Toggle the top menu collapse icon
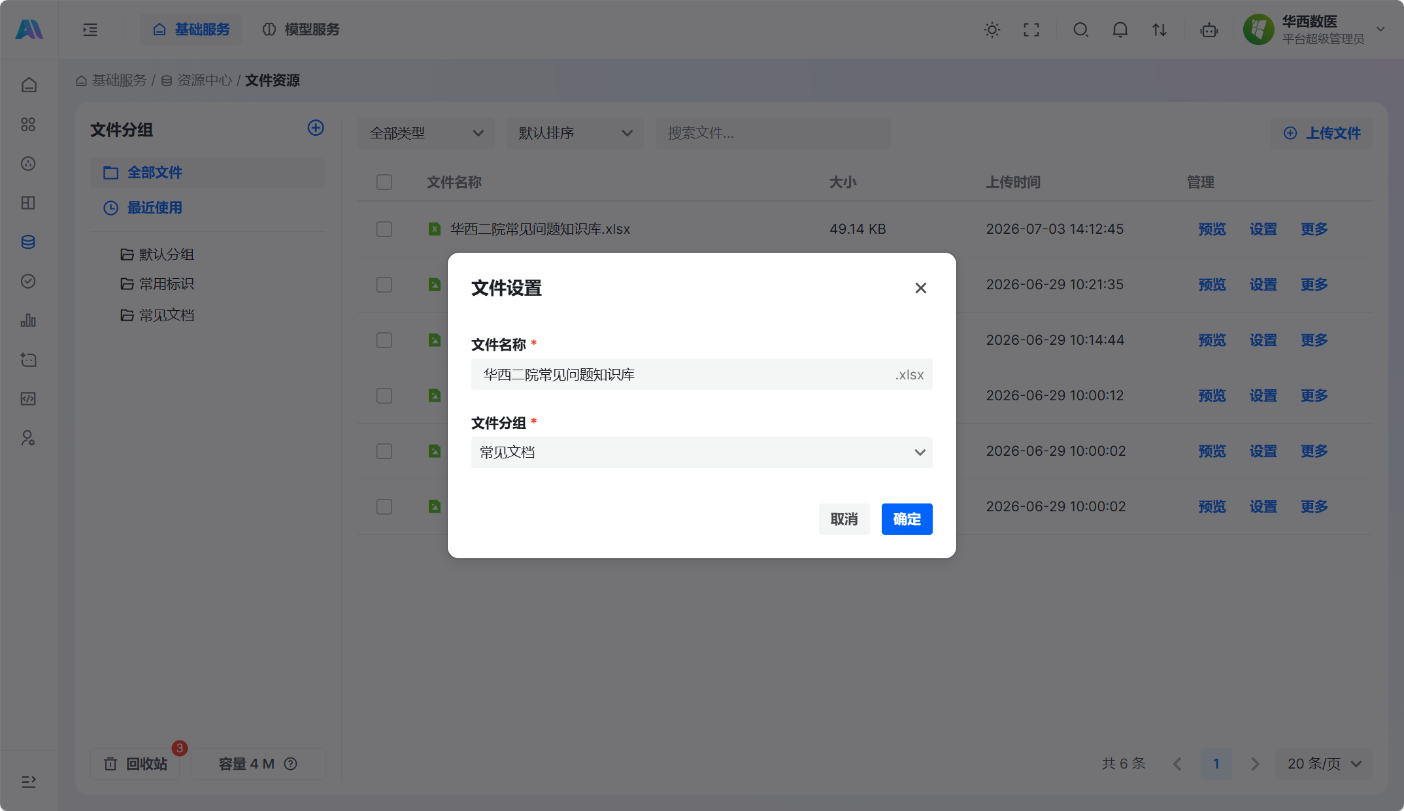The image size is (1404, 811). point(90,29)
